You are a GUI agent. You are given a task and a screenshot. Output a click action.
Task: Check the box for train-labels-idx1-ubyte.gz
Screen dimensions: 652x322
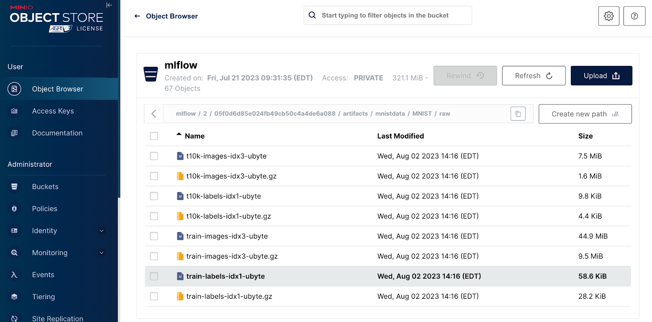154,296
